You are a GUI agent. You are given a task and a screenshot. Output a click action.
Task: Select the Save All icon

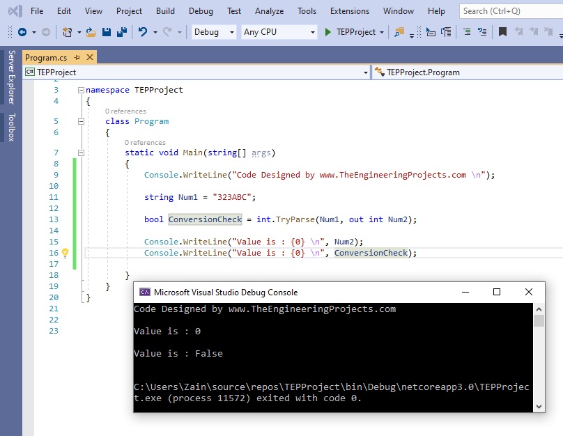[123, 33]
